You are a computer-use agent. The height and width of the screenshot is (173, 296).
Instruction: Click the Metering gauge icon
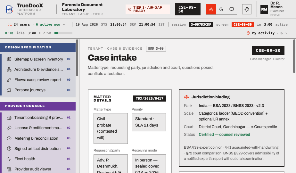tap(9, 138)
